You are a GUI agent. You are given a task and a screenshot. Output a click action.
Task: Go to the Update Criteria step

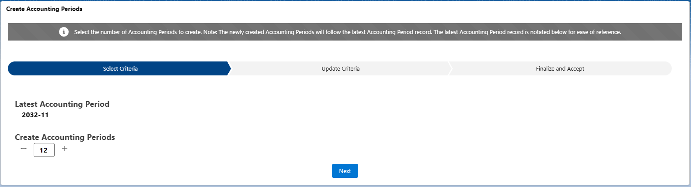tap(340, 68)
